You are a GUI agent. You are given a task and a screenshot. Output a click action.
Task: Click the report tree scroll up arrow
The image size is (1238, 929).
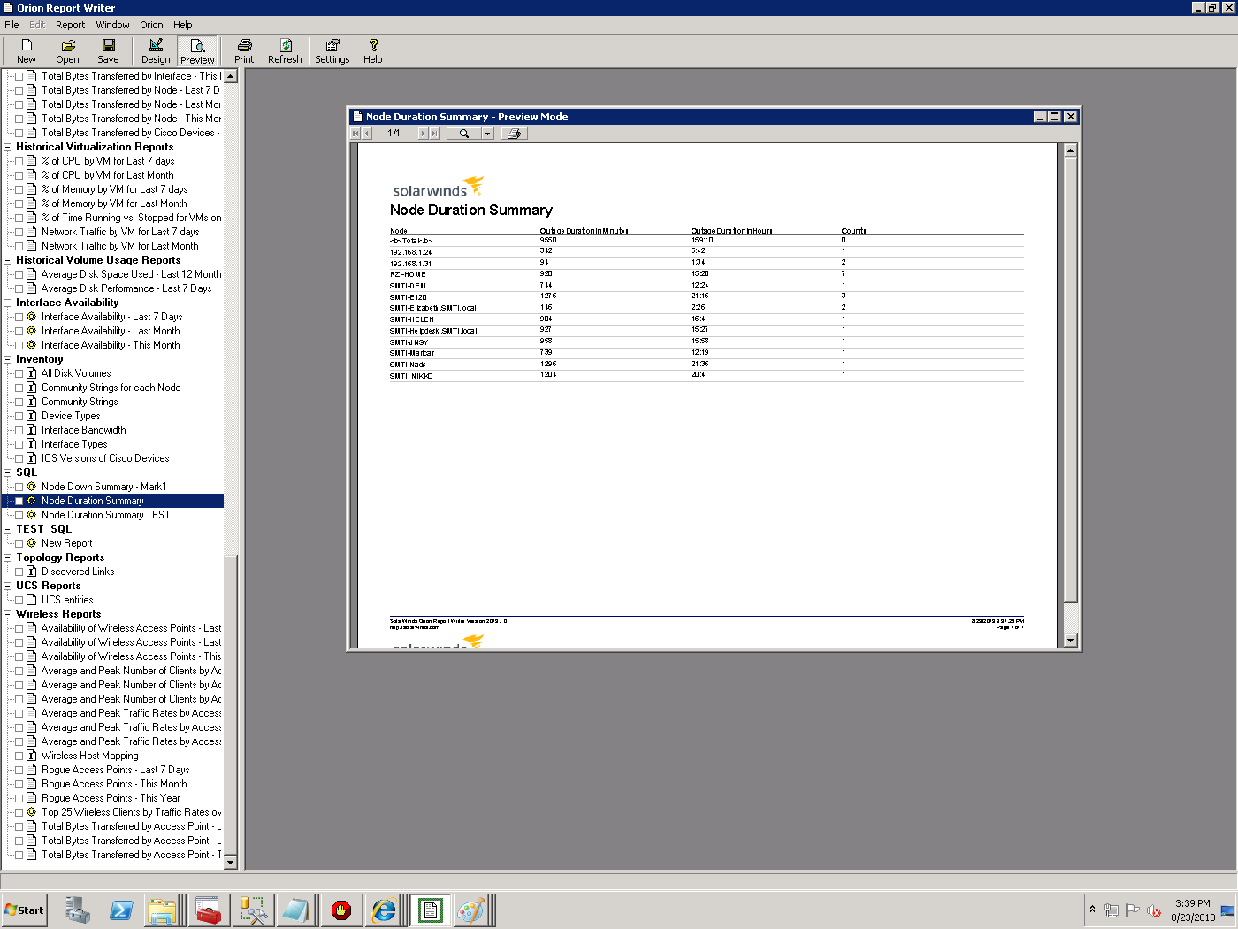231,76
